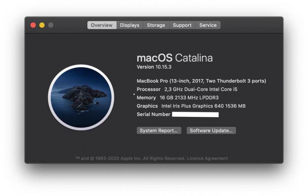The image size is (308, 196).
Task: Check for updates via Software Update button
Action: [211, 131]
